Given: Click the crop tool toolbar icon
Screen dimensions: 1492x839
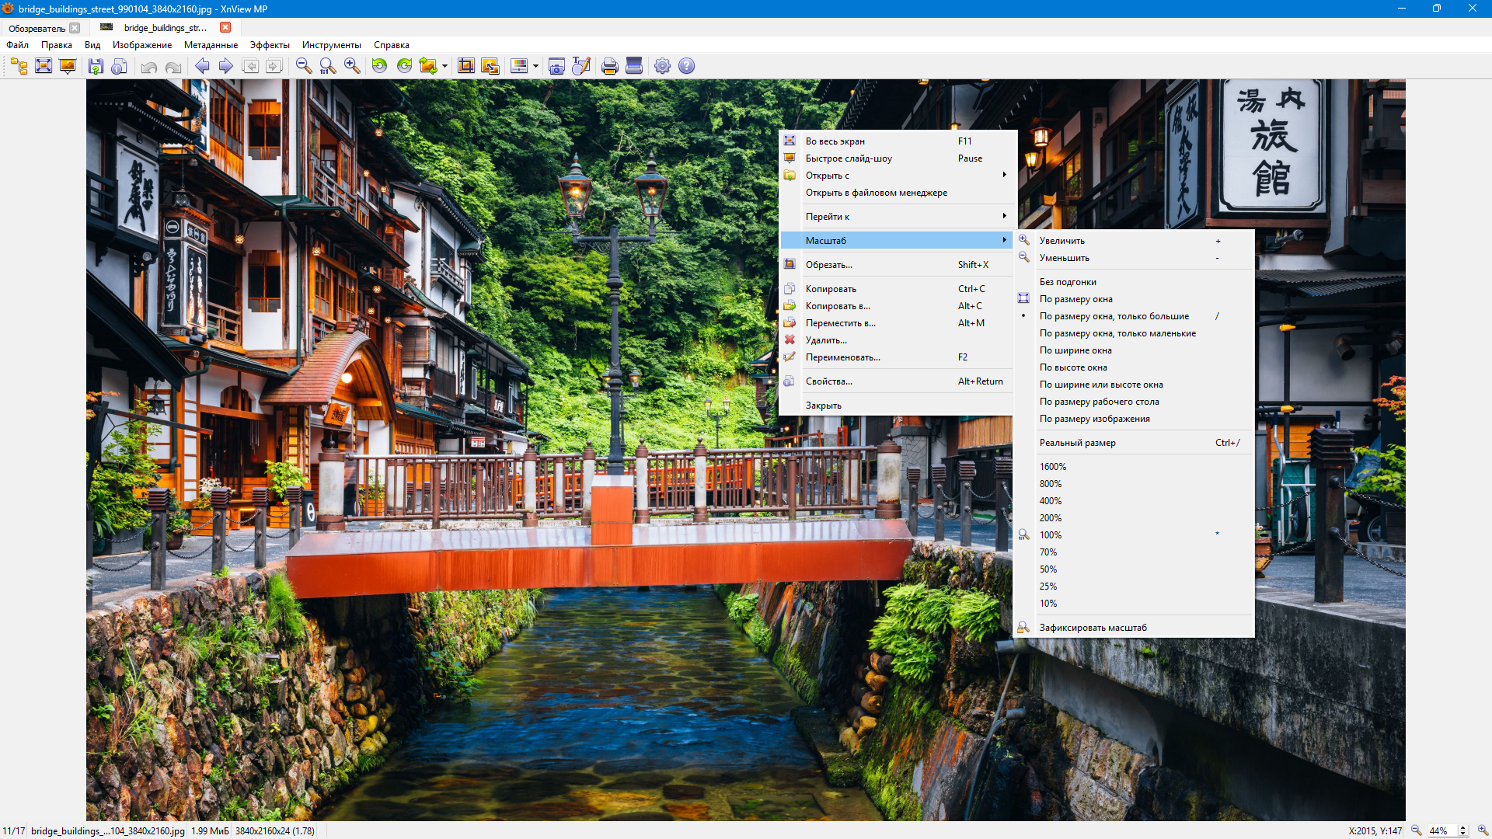Looking at the screenshot, I should pos(466,66).
